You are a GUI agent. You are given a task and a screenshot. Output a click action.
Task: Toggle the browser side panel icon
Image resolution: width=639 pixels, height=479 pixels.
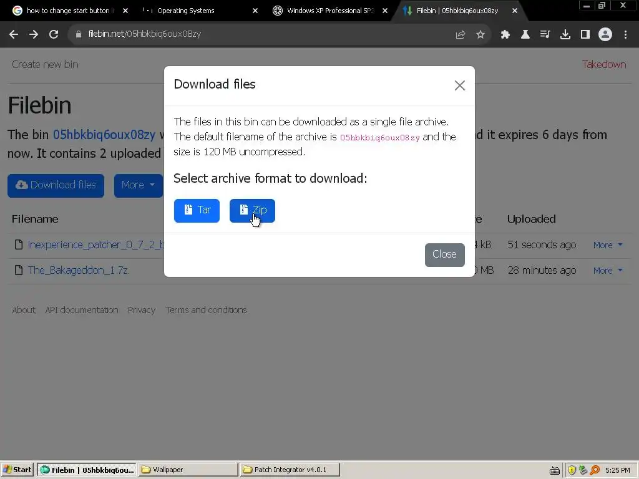pos(585,35)
